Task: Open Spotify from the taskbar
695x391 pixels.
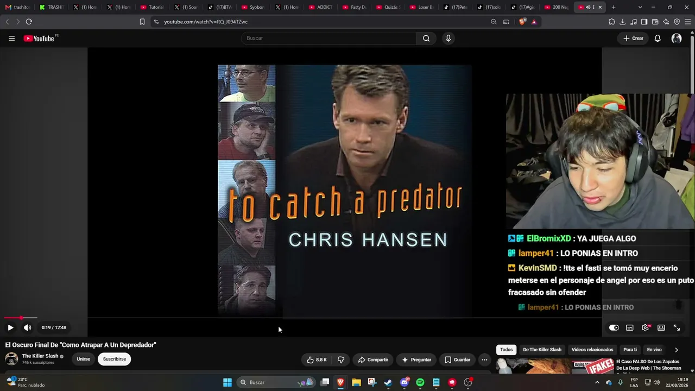Action: coord(420,382)
